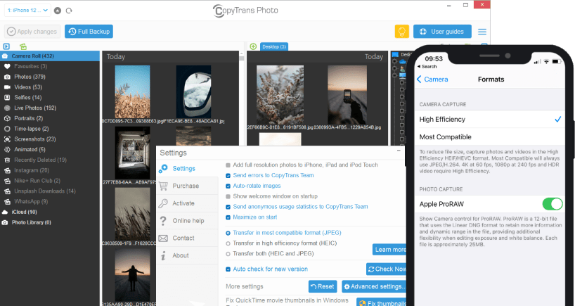575x306 pixels.
Task: Open the WhatsApp (9) album
Action: click(31, 201)
